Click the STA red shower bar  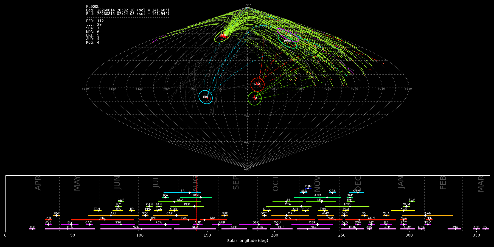(288, 220)
